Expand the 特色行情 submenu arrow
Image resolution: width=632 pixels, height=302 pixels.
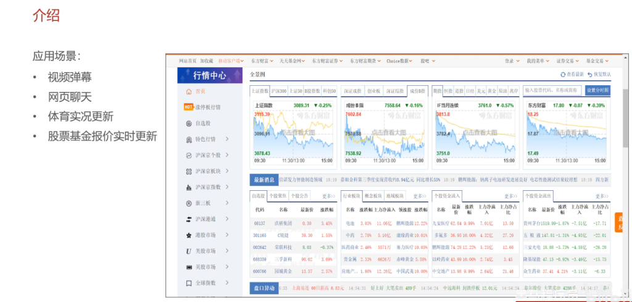[x=227, y=139]
